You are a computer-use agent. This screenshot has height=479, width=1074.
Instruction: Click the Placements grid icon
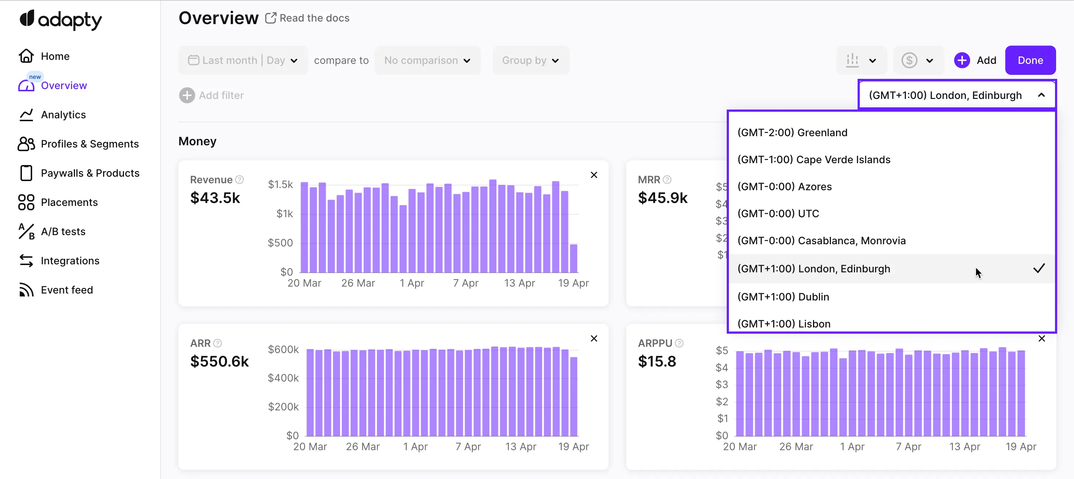pyautogui.click(x=26, y=202)
